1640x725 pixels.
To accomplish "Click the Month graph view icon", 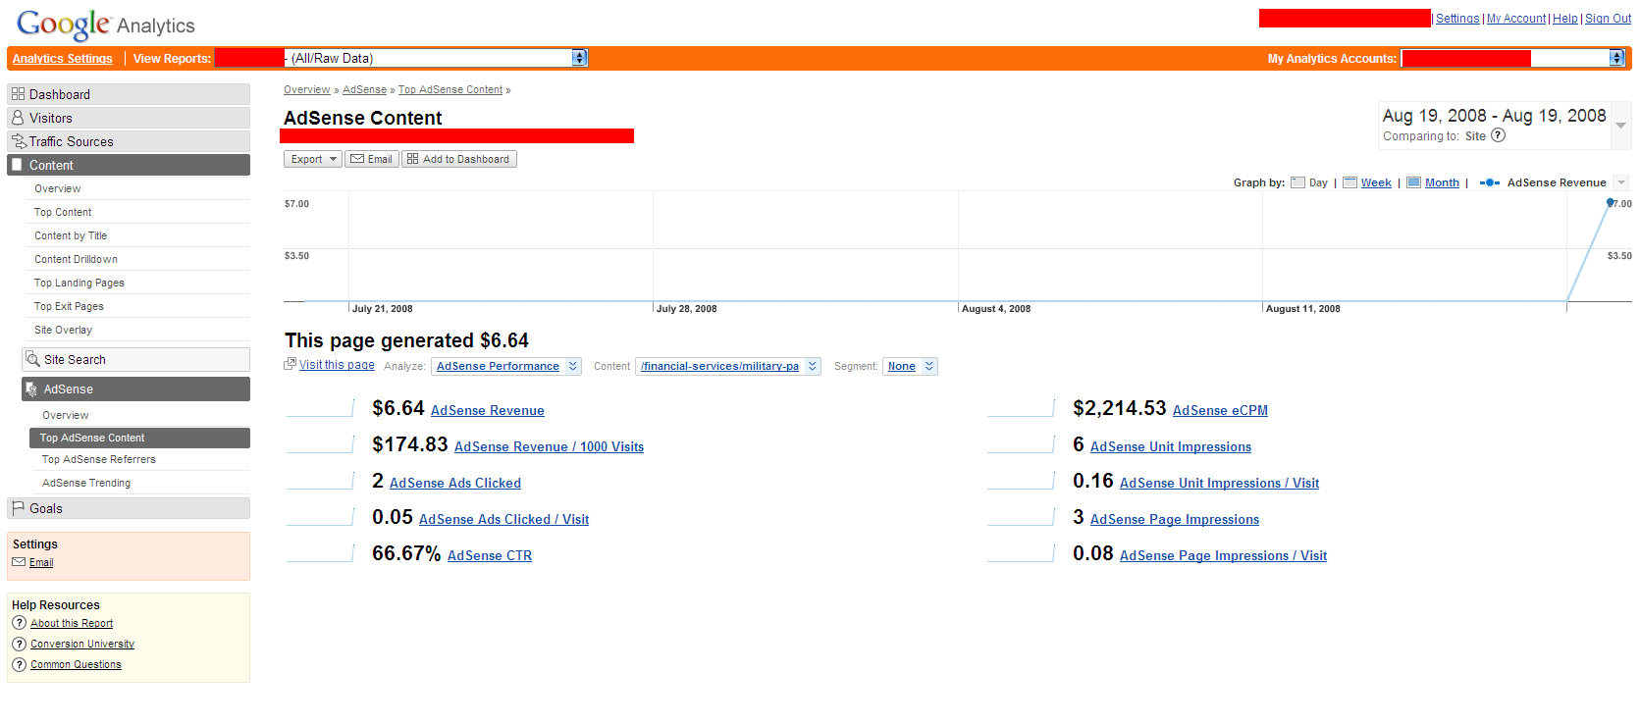I will pos(1413,182).
